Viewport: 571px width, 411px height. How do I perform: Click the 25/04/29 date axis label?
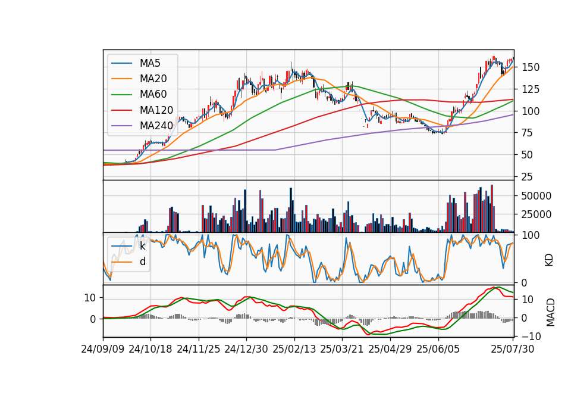coord(390,349)
